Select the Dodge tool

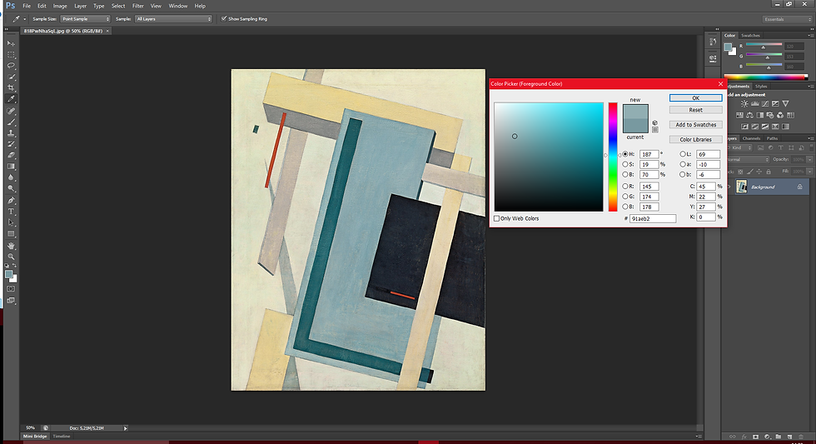11,188
